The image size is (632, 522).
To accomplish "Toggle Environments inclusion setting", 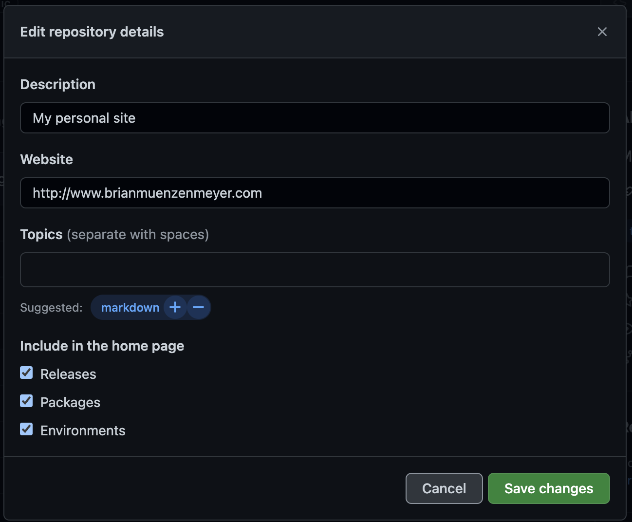I will coord(26,429).
